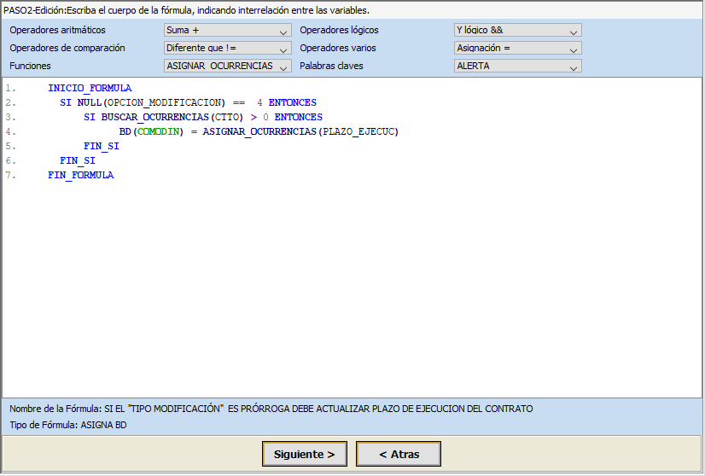The height and width of the screenshot is (476, 705).
Task: Click the FIN_SI keyword on line 5
Action: [102, 146]
